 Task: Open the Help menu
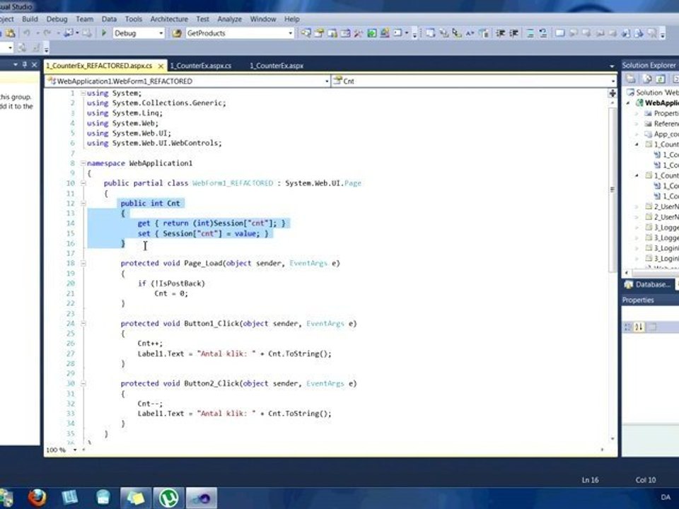[x=292, y=19]
